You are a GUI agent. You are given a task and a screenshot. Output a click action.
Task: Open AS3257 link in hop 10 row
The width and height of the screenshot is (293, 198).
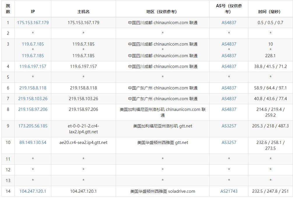pos(229,143)
